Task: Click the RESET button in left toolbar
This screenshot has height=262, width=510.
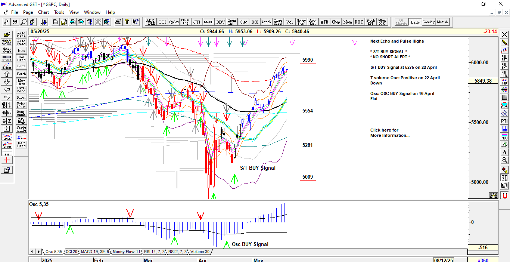Action: 7,50
